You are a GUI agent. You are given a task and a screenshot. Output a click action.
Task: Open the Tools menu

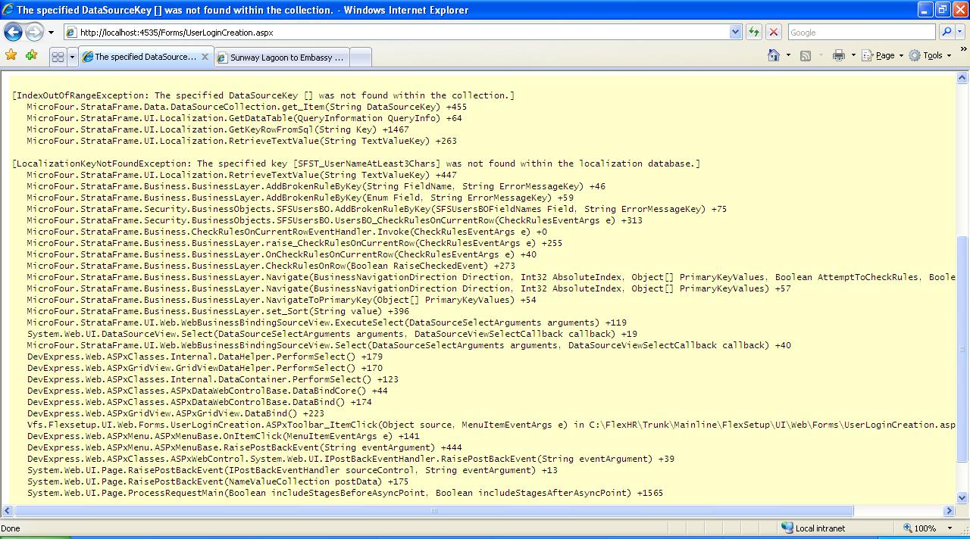point(931,55)
